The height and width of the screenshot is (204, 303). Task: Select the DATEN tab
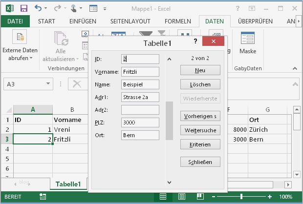pyautogui.click(x=215, y=21)
